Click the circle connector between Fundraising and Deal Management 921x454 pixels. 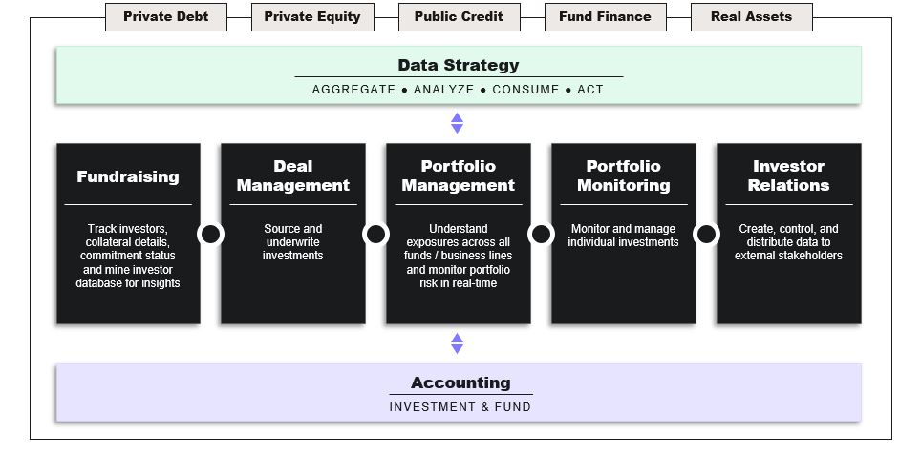211,234
